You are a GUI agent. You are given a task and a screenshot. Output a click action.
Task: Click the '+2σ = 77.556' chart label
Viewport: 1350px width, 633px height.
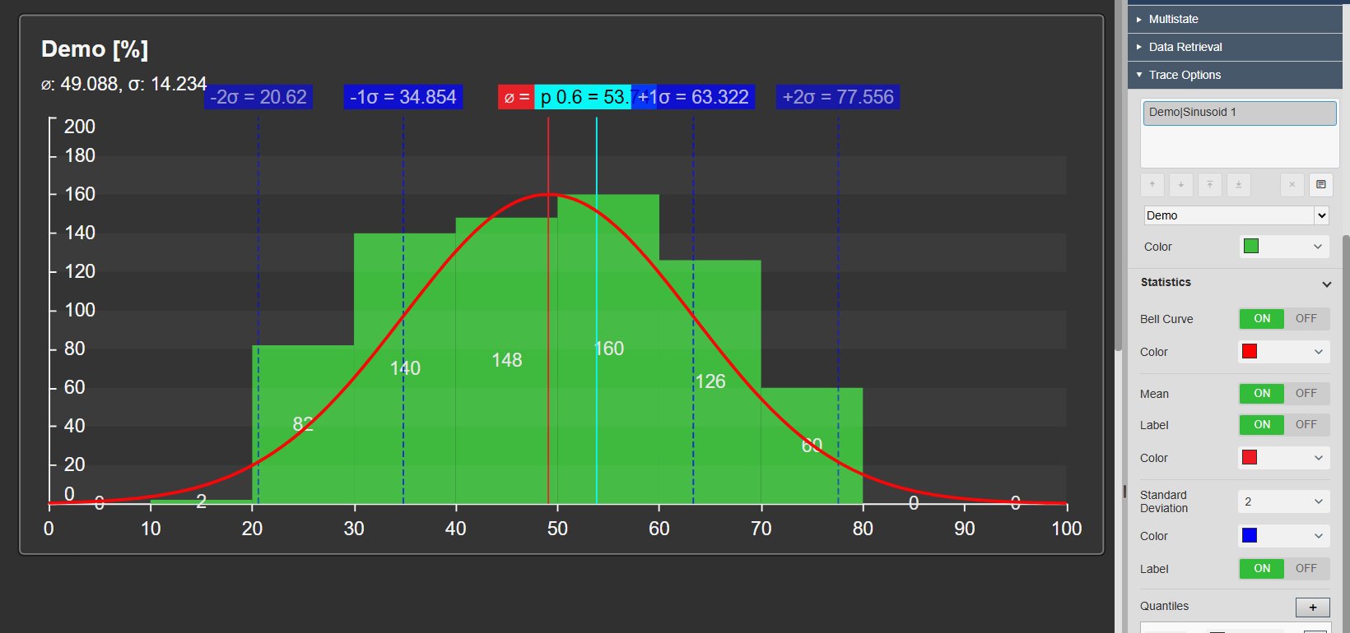click(x=838, y=97)
